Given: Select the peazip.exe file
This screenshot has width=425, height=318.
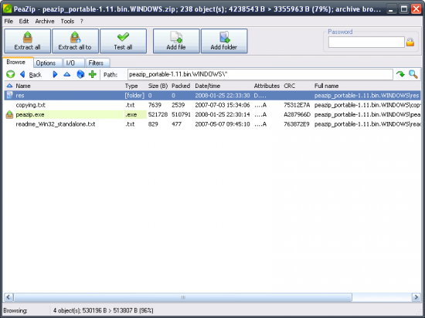Looking at the screenshot, I should pos(30,115).
